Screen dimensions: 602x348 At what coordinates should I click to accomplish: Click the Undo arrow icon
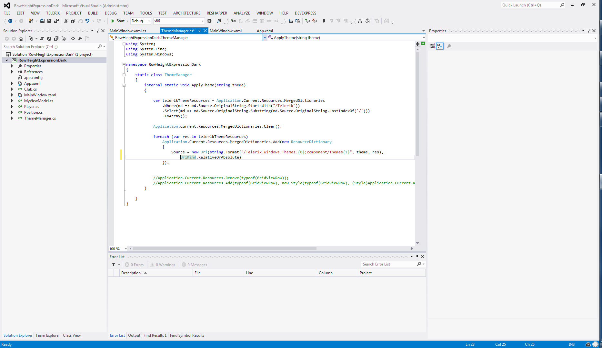click(x=87, y=21)
